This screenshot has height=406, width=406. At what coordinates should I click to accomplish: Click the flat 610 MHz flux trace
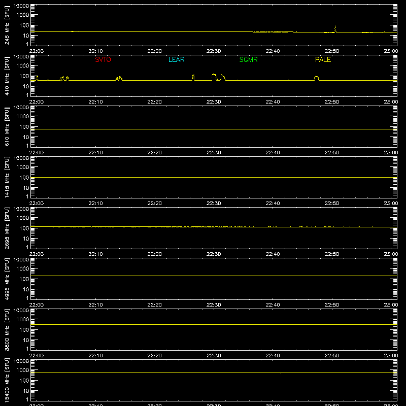coord(214,129)
